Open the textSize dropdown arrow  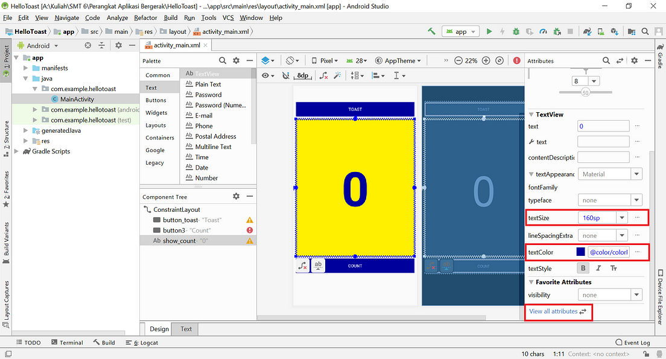coord(622,218)
